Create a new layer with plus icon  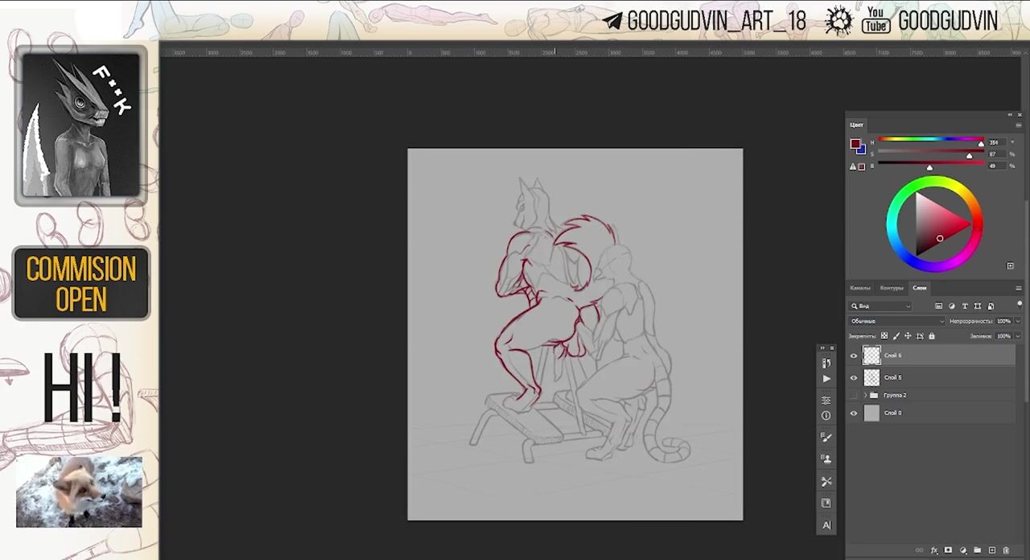click(992, 550)
